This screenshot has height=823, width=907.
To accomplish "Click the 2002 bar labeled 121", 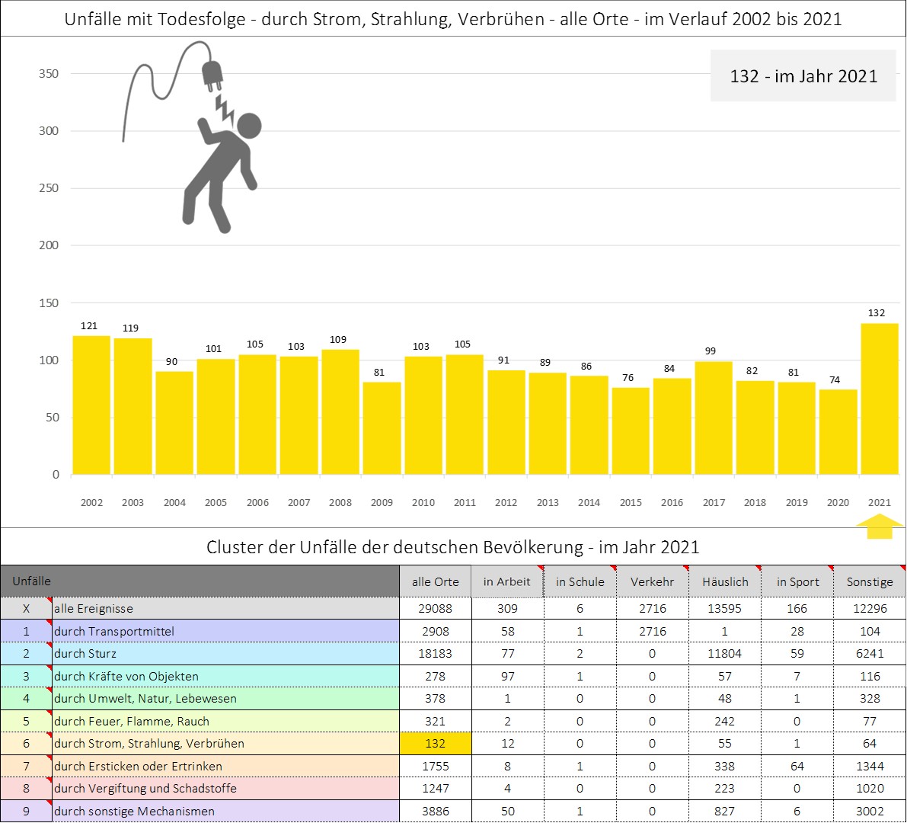I will (91, 405).
